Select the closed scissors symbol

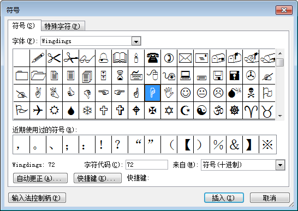(x=55, y=58)
